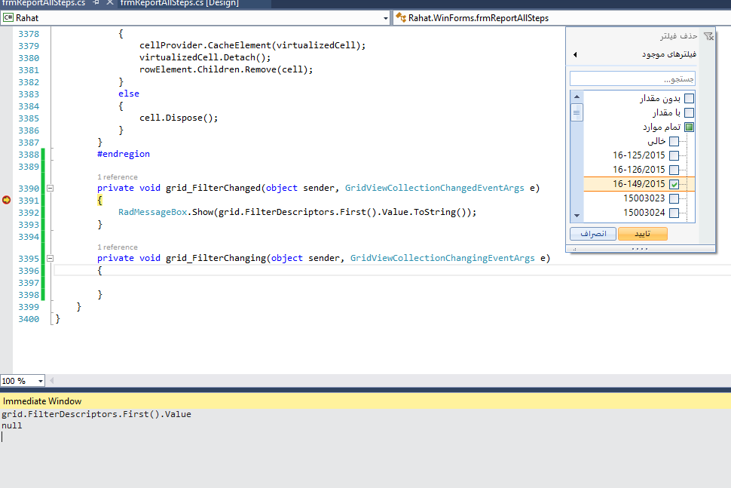Click 'grid.FilterDescriptors.First().Value' in Immediate Window
The width and height of the screenshot is (731, 488).
(96, 414)
